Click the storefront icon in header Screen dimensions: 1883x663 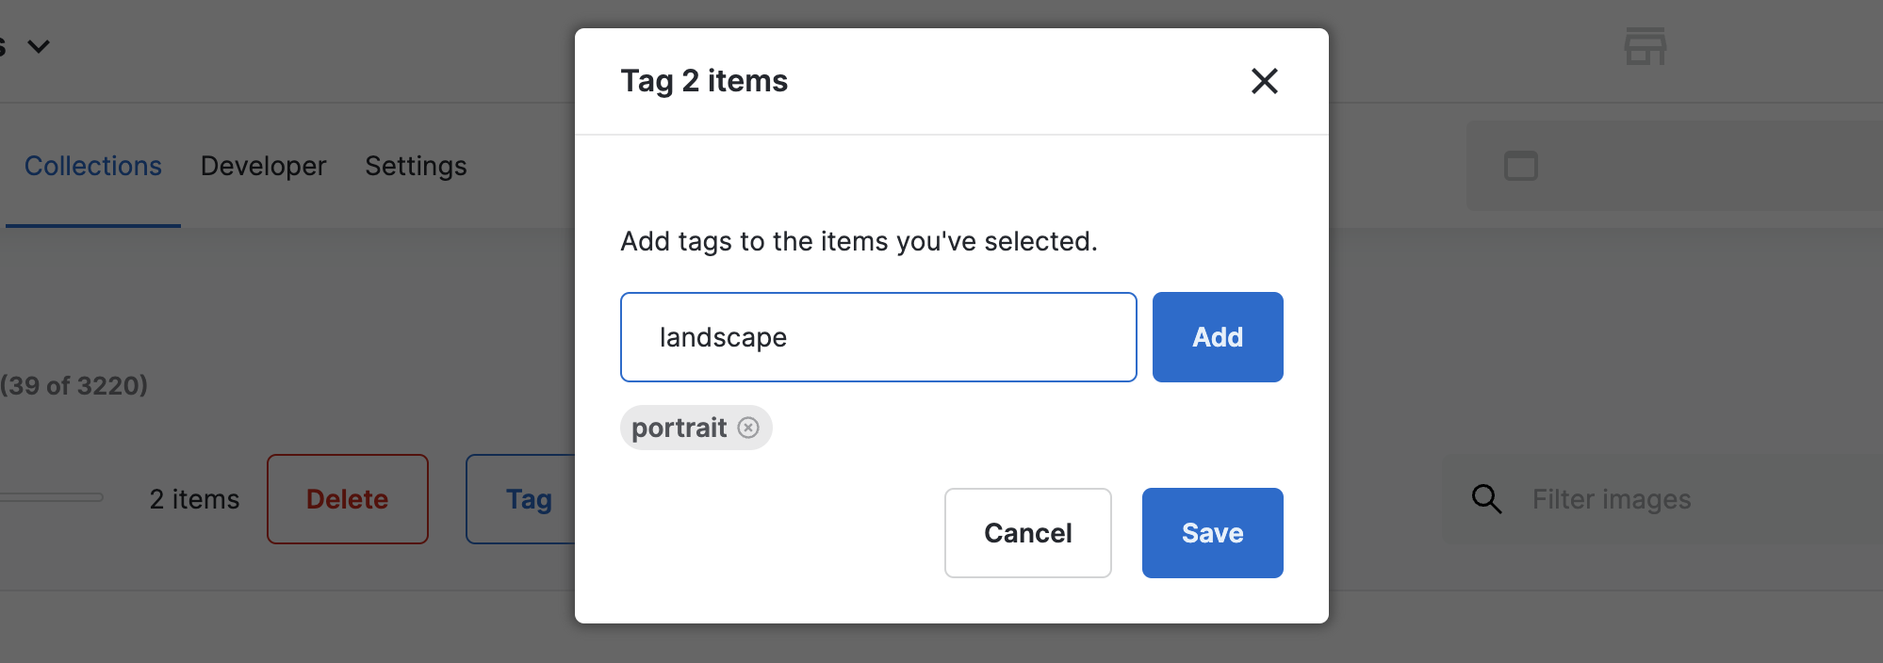[1645, 46]
